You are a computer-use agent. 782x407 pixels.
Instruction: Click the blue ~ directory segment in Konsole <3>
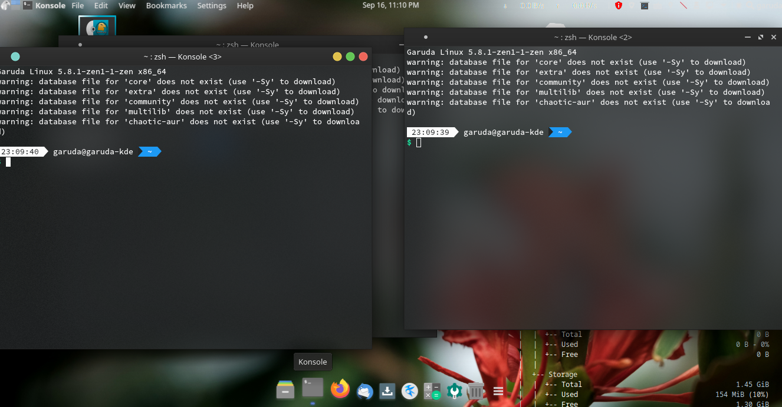(x=150, y=152)
